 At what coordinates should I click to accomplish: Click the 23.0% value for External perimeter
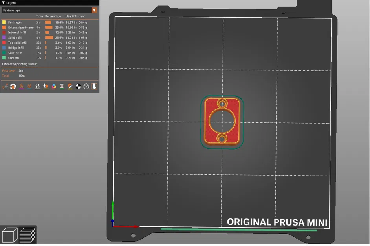tap(59, 28)
